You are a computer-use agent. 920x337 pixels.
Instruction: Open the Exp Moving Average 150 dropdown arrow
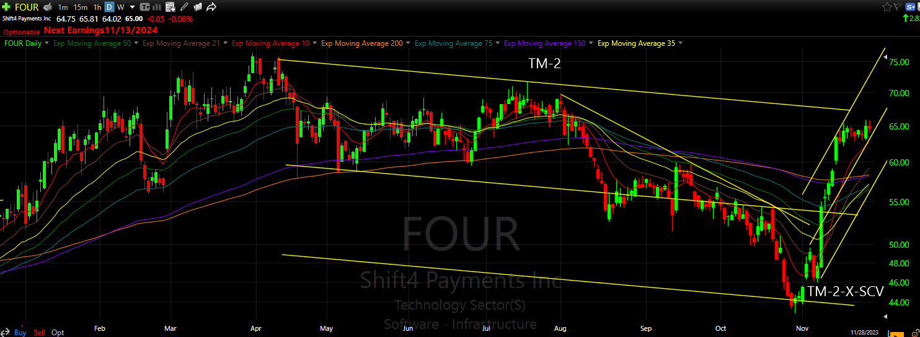[591, 43]
